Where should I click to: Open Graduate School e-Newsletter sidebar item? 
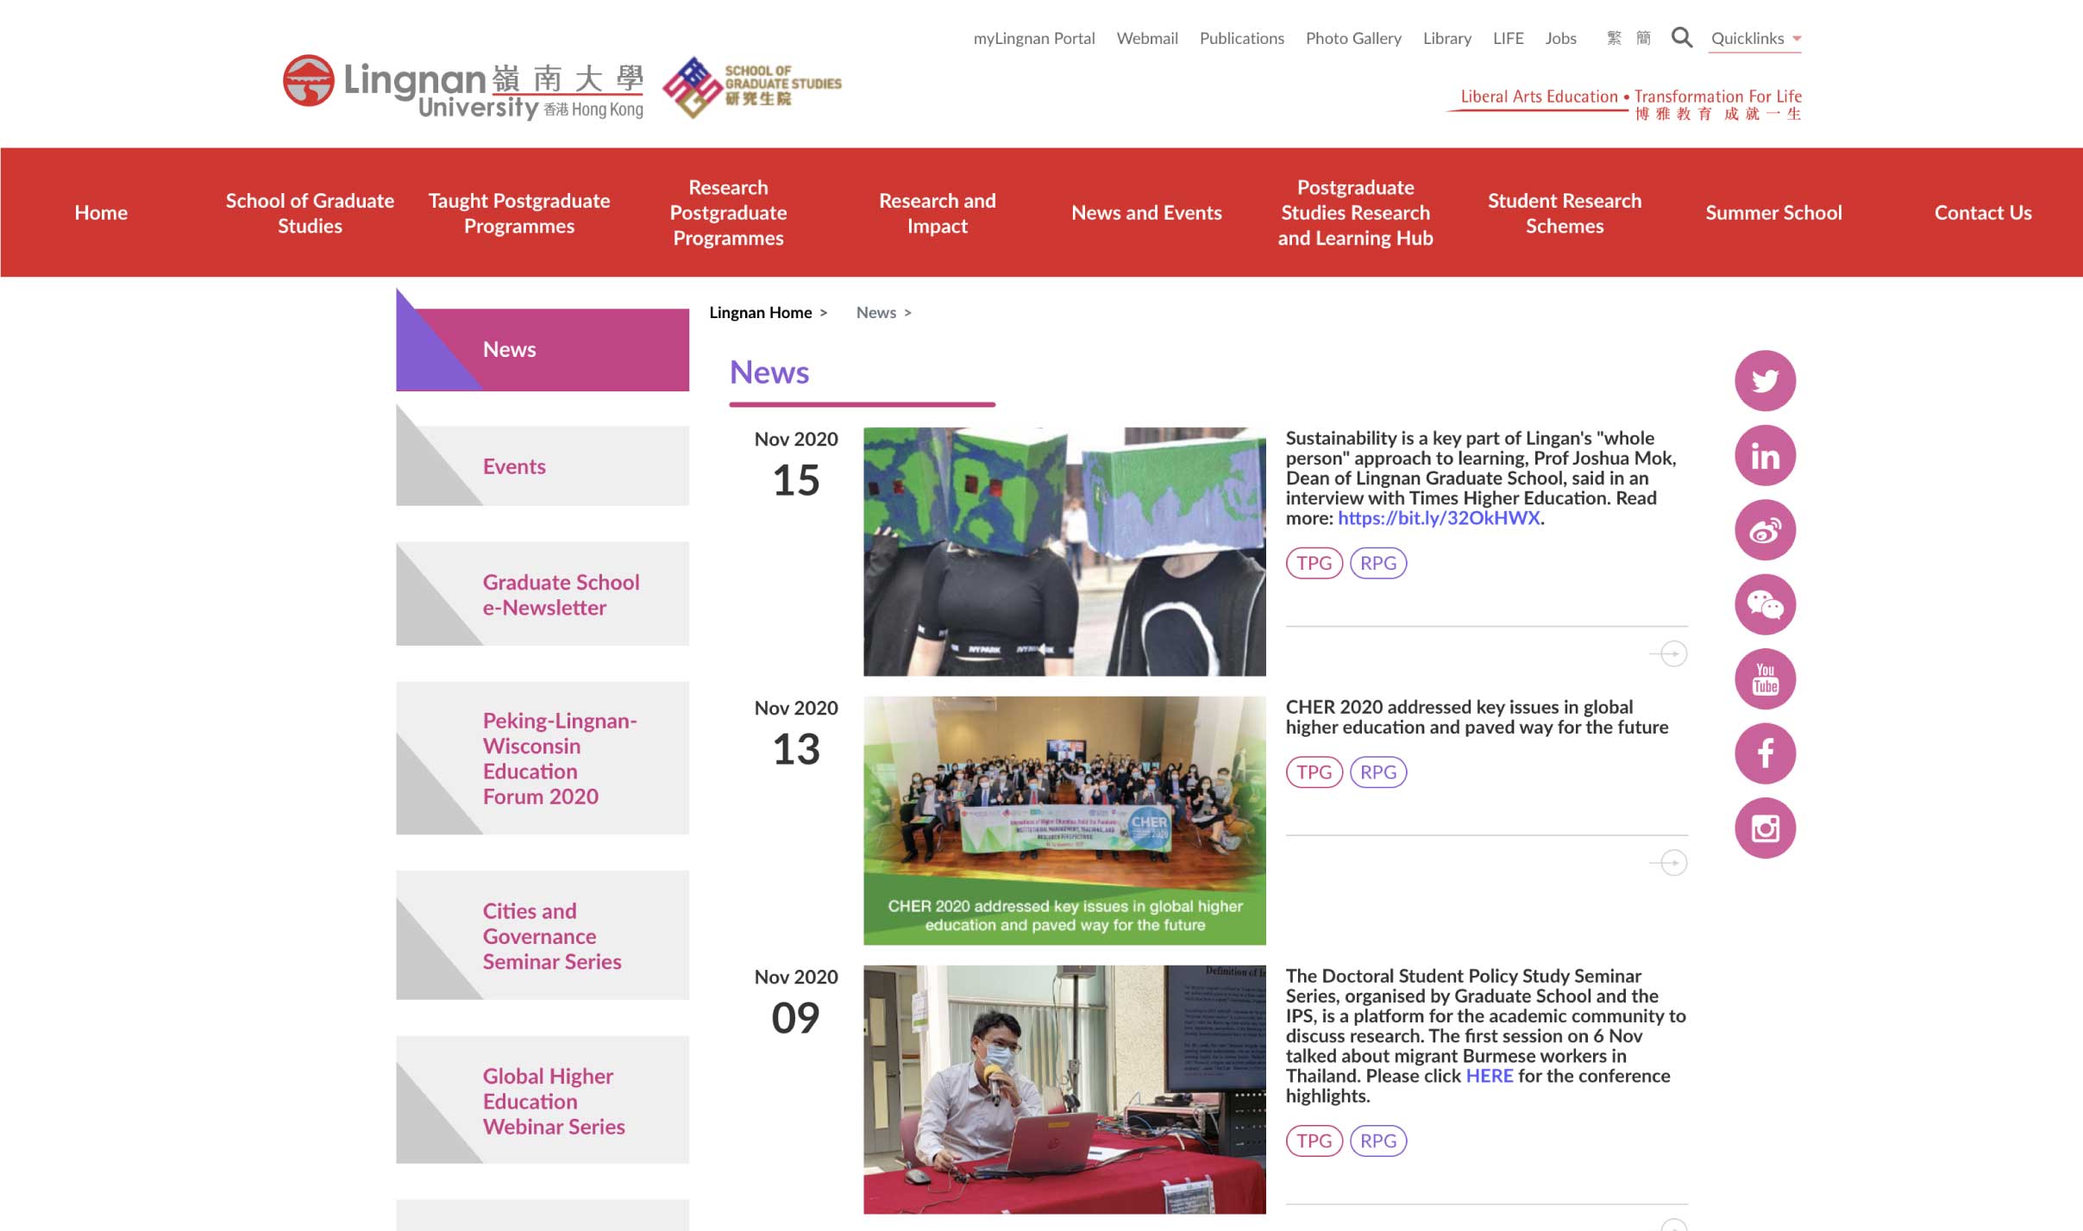tap(561, 595)
